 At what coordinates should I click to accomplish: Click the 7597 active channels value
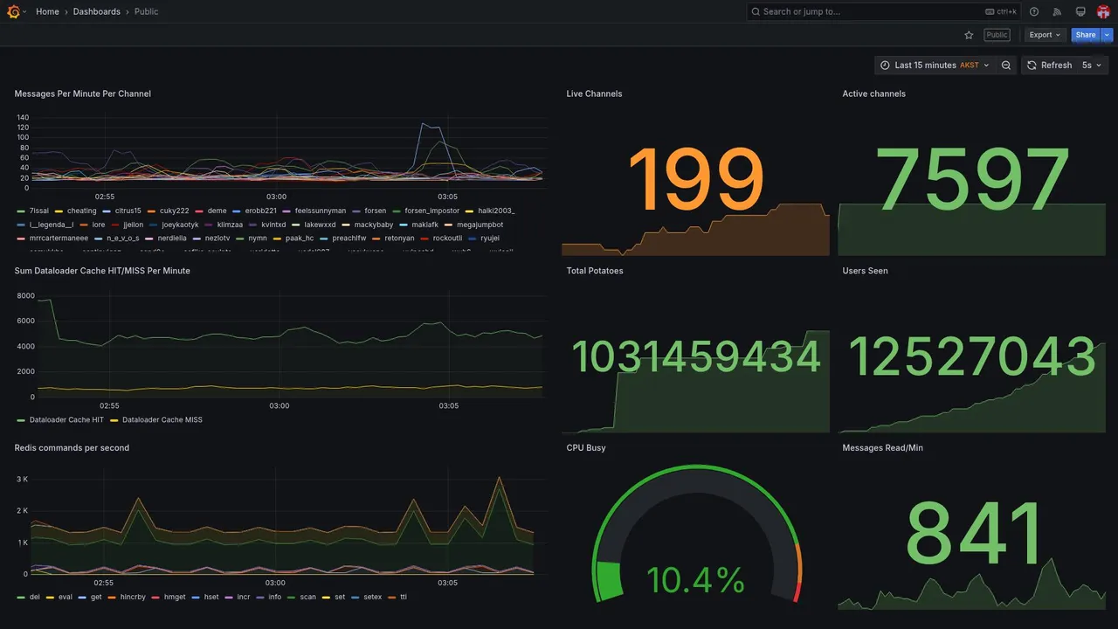pos(972,179)
